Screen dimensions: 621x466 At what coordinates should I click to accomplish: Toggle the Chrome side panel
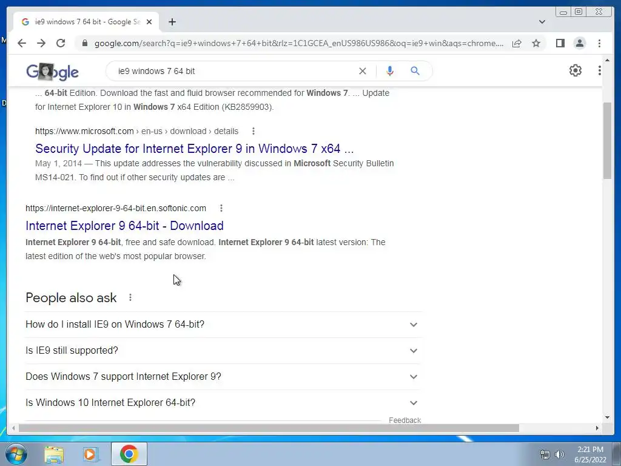point(560,43)
